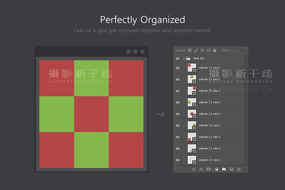The image size is (285, 190).
Task: Collapse the Grid 3x3 group
Action: coord(184,58)
